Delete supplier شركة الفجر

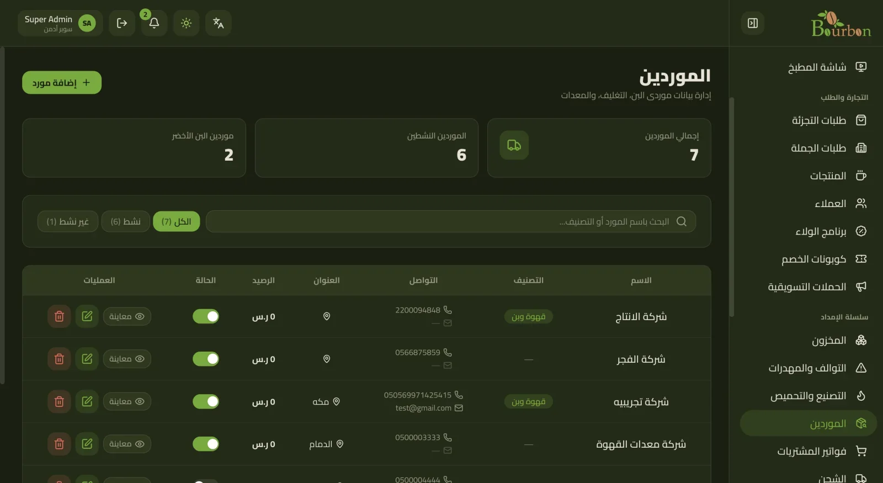pos(59,359)
